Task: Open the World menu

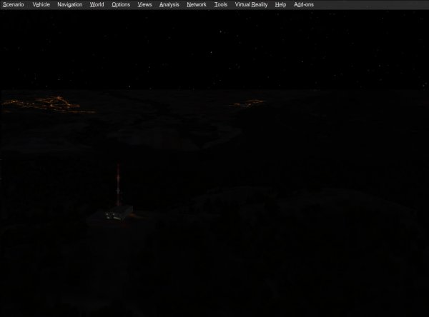Action: pos(97,5)
